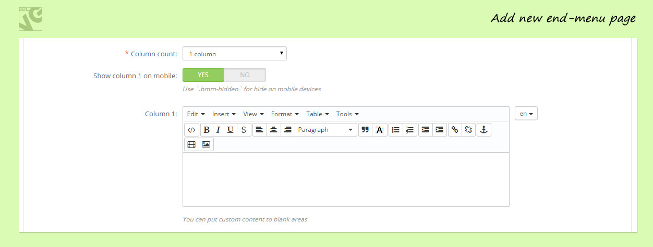
Task: Insert a hyperlink with link icon
Action: coord(455,130)
